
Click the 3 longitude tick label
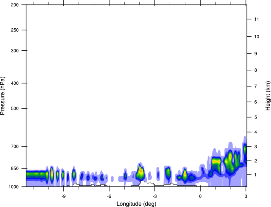(x=246, y=196)
